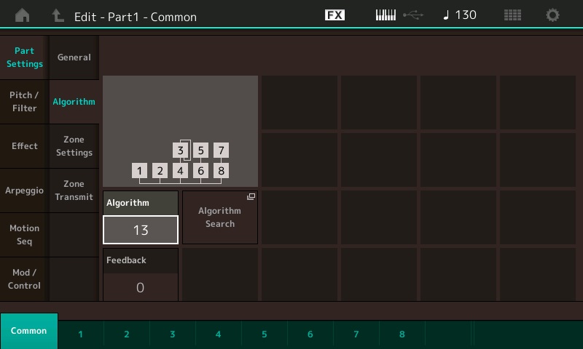This screenshot has width=583, height=349.
Task: Switch to the Pitch / Filter tab
Action: (x=24, y=102)
